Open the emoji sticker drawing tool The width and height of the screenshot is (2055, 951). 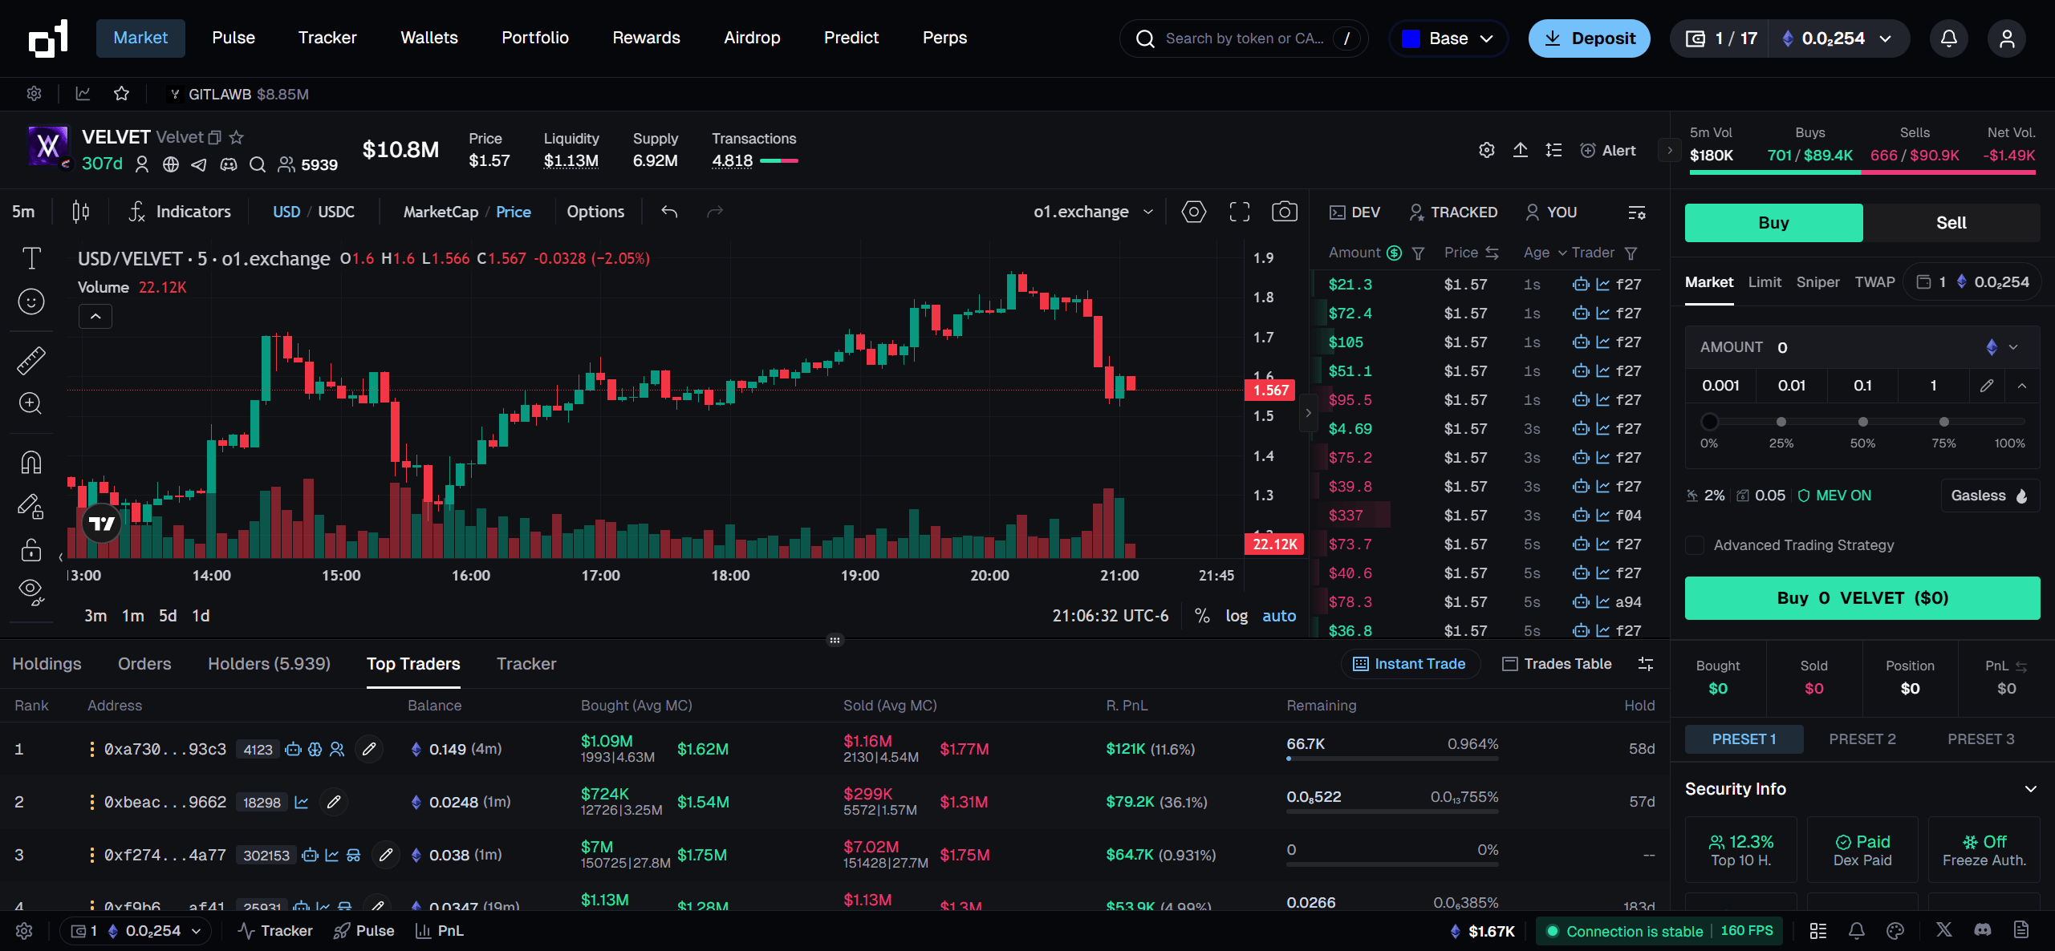click(x=31, y=301)
